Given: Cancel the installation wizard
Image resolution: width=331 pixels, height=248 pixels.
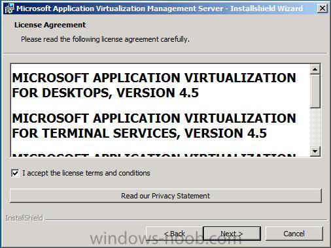Looking at the screenshot, I should coord(294,234).
